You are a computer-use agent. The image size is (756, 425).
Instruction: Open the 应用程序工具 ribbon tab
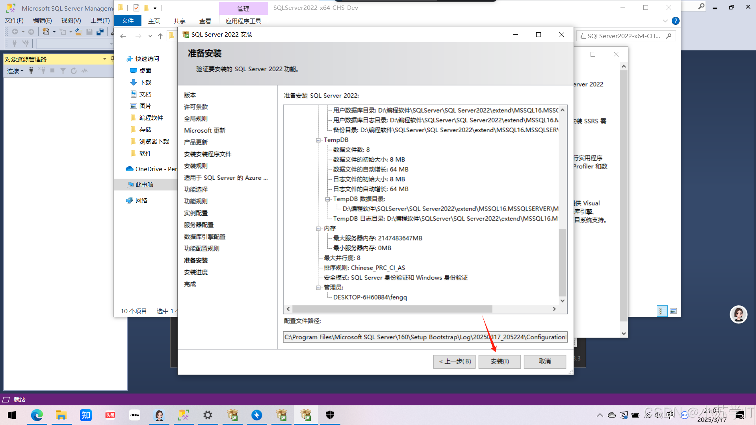tap(243, 21)
